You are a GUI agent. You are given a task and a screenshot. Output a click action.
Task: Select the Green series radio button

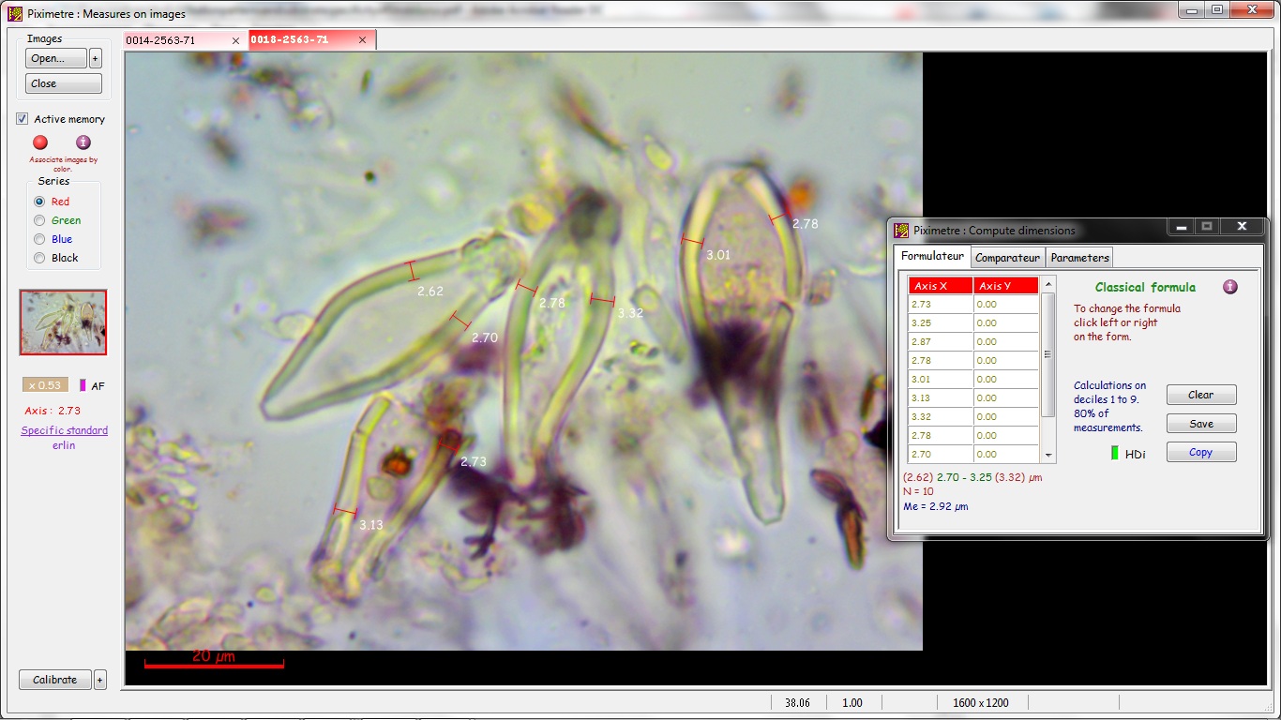pos(39,220)
